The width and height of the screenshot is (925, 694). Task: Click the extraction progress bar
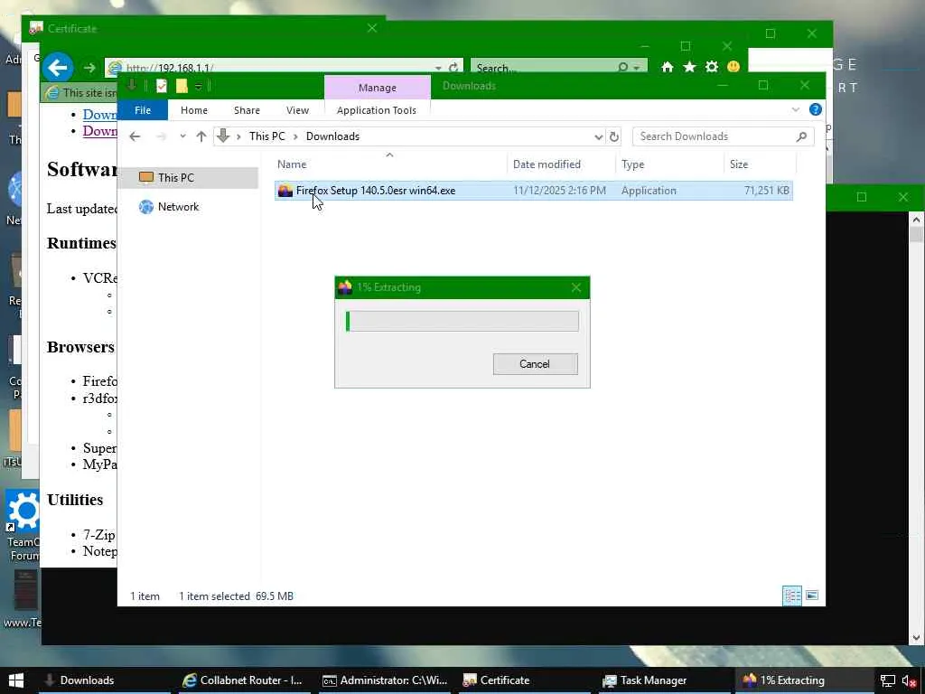click(x=462, y=322)
